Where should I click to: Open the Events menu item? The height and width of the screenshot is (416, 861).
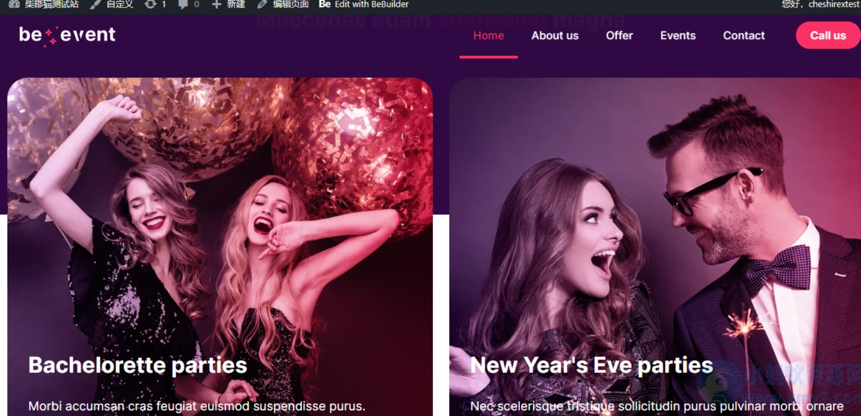click(678, 36)
